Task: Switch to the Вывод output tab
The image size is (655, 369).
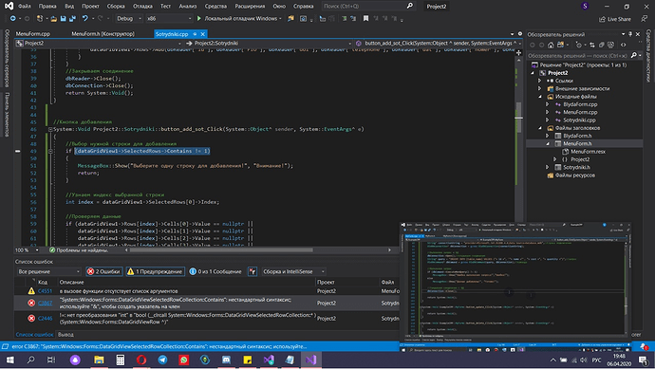Action: click(x=65, y=334)
